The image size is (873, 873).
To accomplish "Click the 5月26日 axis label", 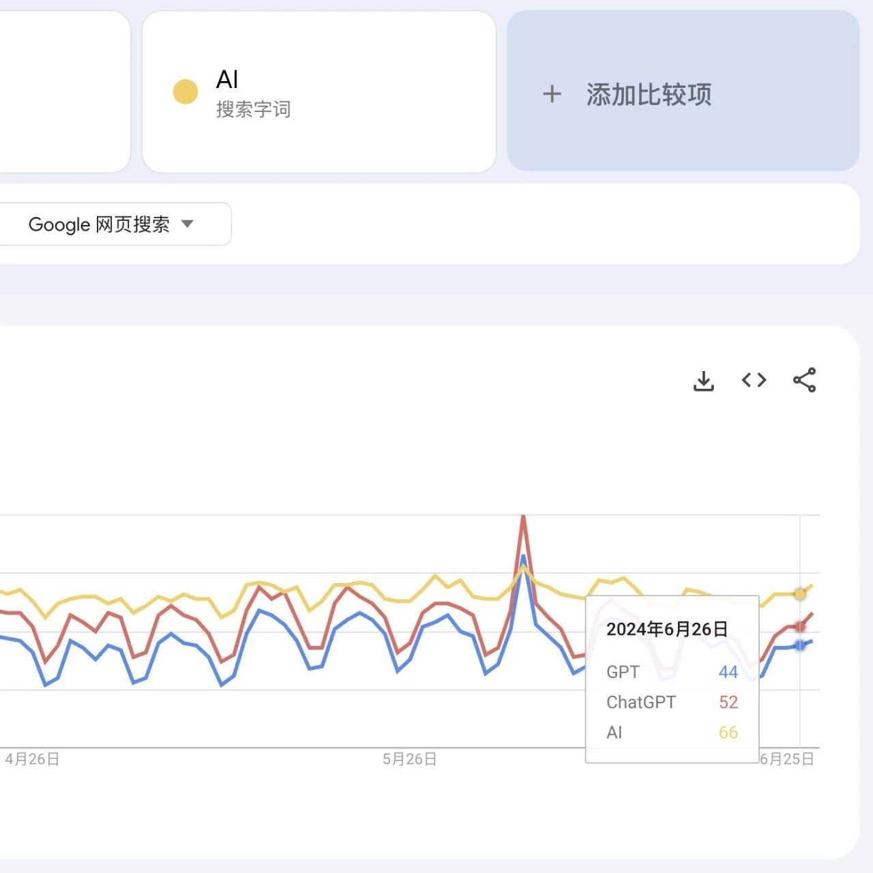I will coord(409,759).
